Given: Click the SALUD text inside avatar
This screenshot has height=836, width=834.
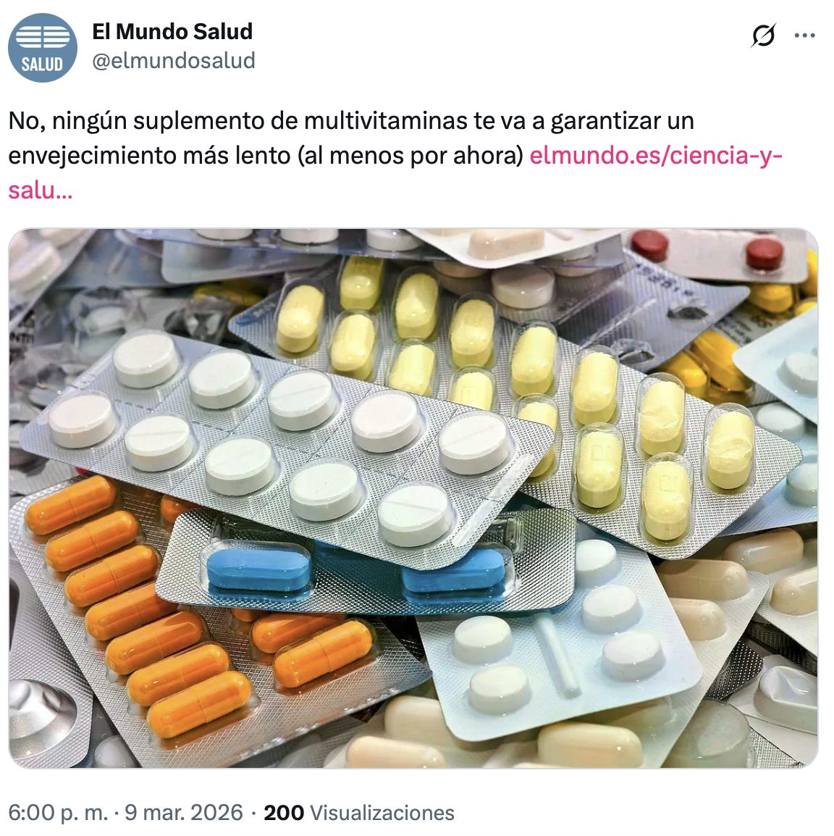Looking at the screenshot, I should [x=42, y=64].
